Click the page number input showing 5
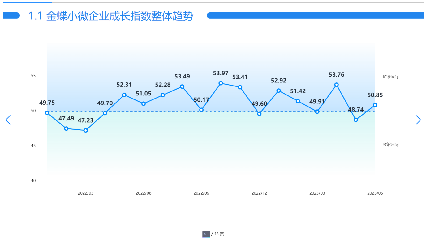Viewport: 426px width, 240px height. coord(206,234)
